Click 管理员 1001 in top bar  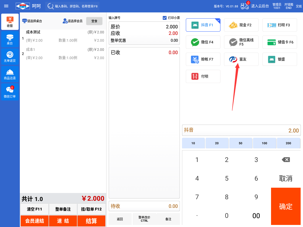277,6
